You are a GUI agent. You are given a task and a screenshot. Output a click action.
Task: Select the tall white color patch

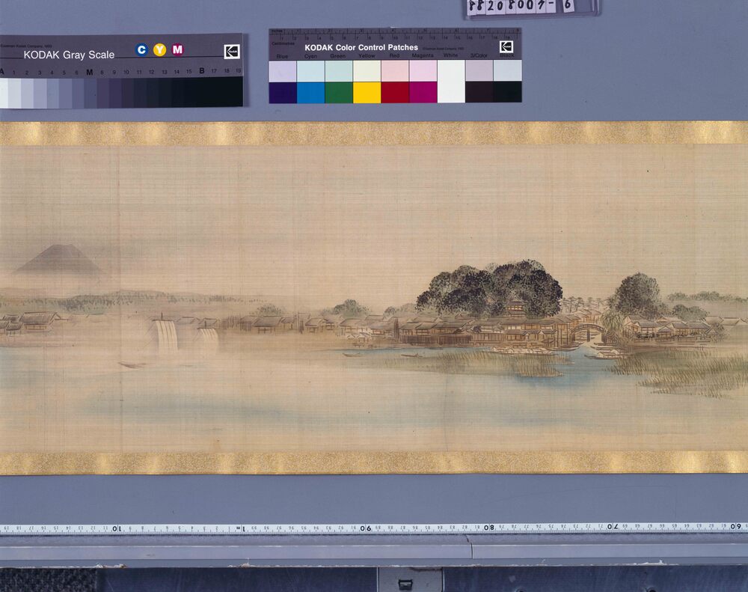click(x=451, y=82)
